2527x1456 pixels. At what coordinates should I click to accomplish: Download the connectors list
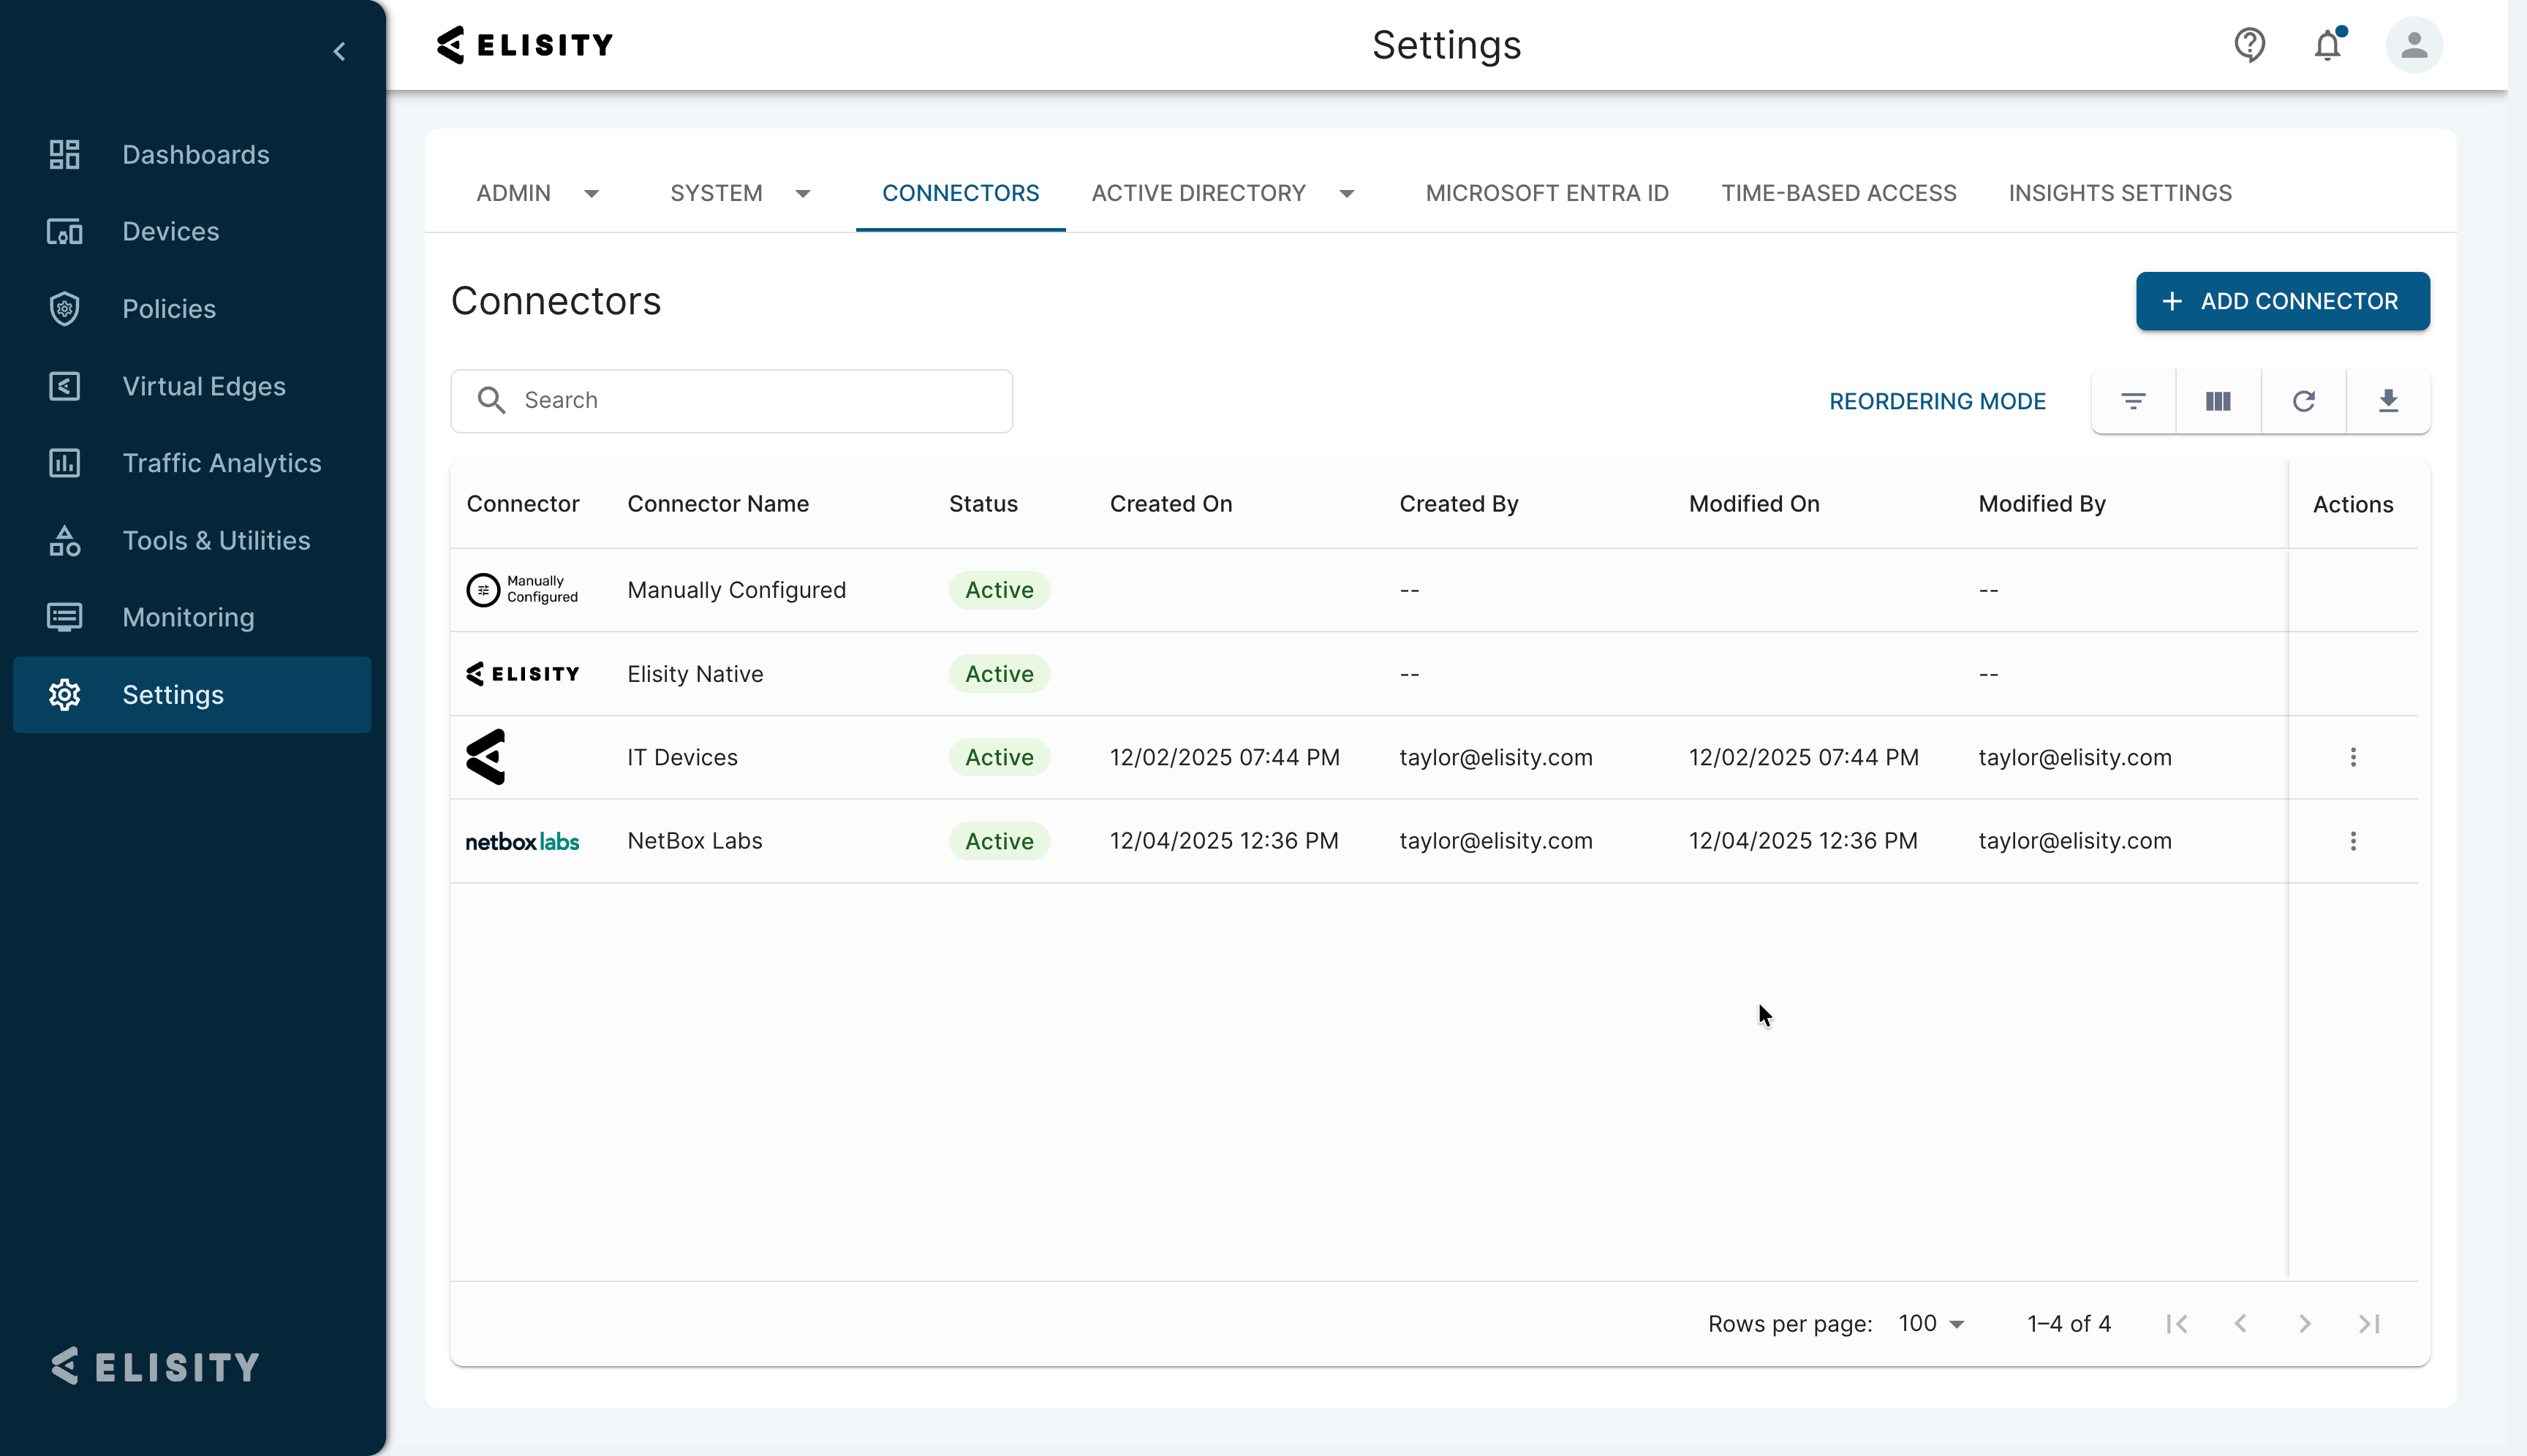point(2388,401)
